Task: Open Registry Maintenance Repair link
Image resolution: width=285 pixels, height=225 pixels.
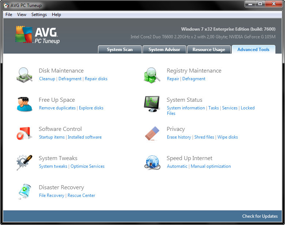Action: (x=173, y=79)
